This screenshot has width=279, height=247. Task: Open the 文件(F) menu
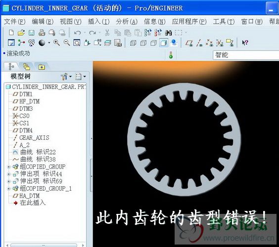tap(14, 22)
